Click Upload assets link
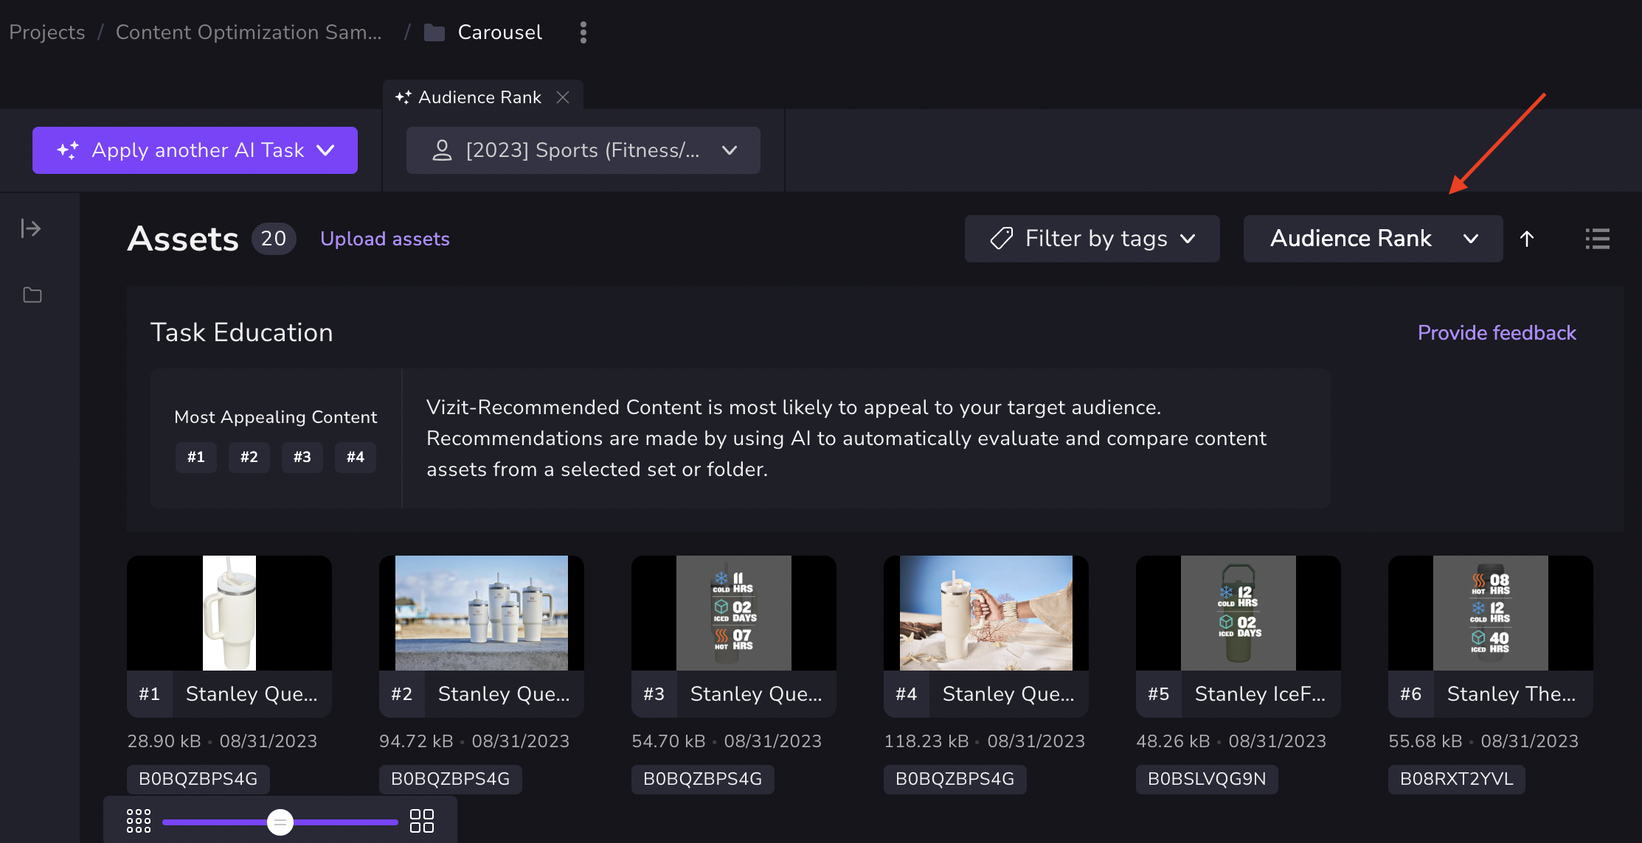The height and width of the screenshot is (843, 1642). 384,239
